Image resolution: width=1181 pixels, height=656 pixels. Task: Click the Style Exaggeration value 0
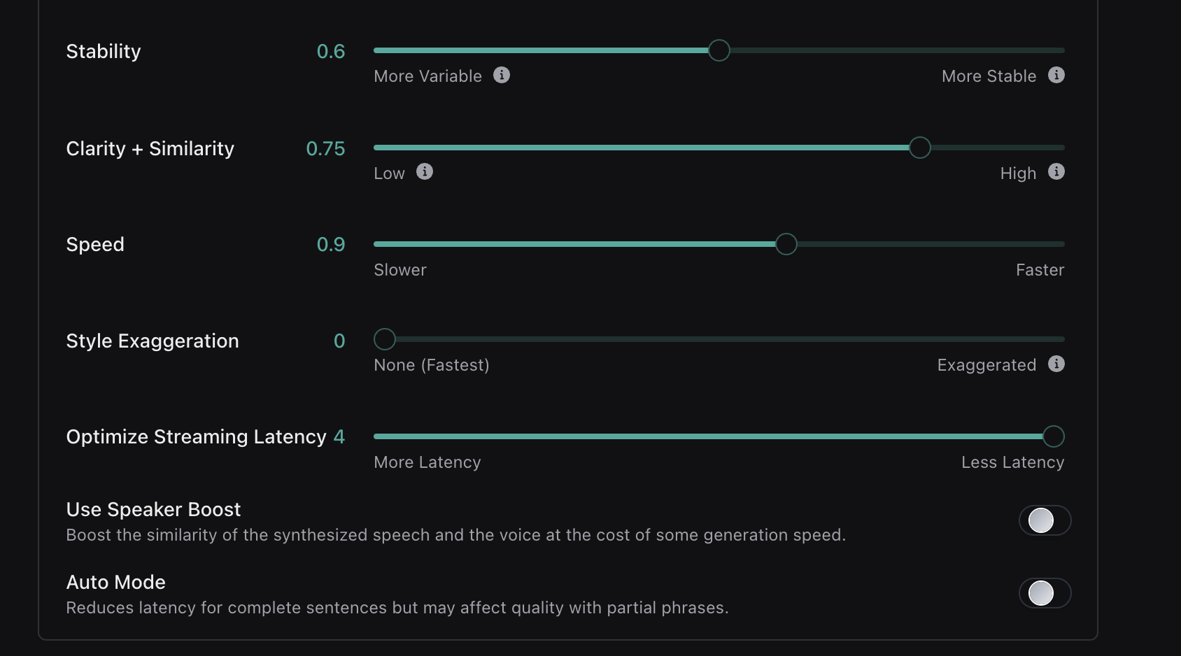[339, 341]
